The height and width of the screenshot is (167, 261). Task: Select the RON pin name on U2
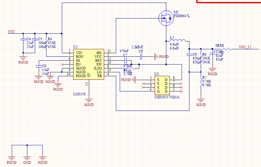pyautogui.click(x=80, y=56)
